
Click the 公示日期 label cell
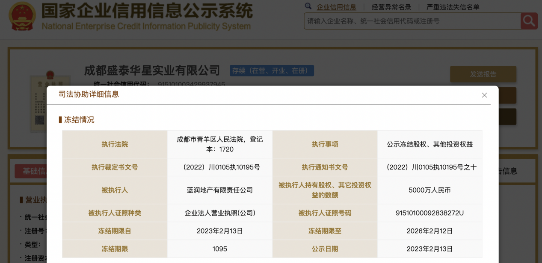coord(325,249)
